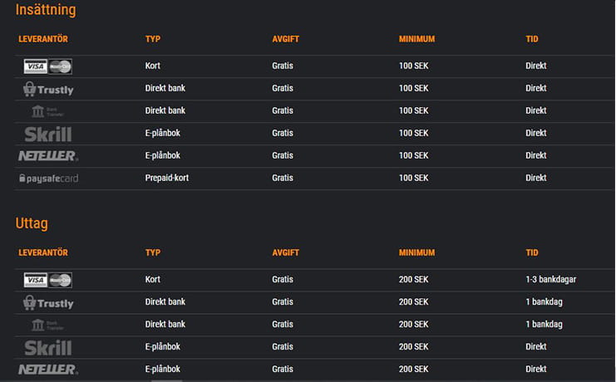Click the Insättning section heading

click(x=46, y=10)
